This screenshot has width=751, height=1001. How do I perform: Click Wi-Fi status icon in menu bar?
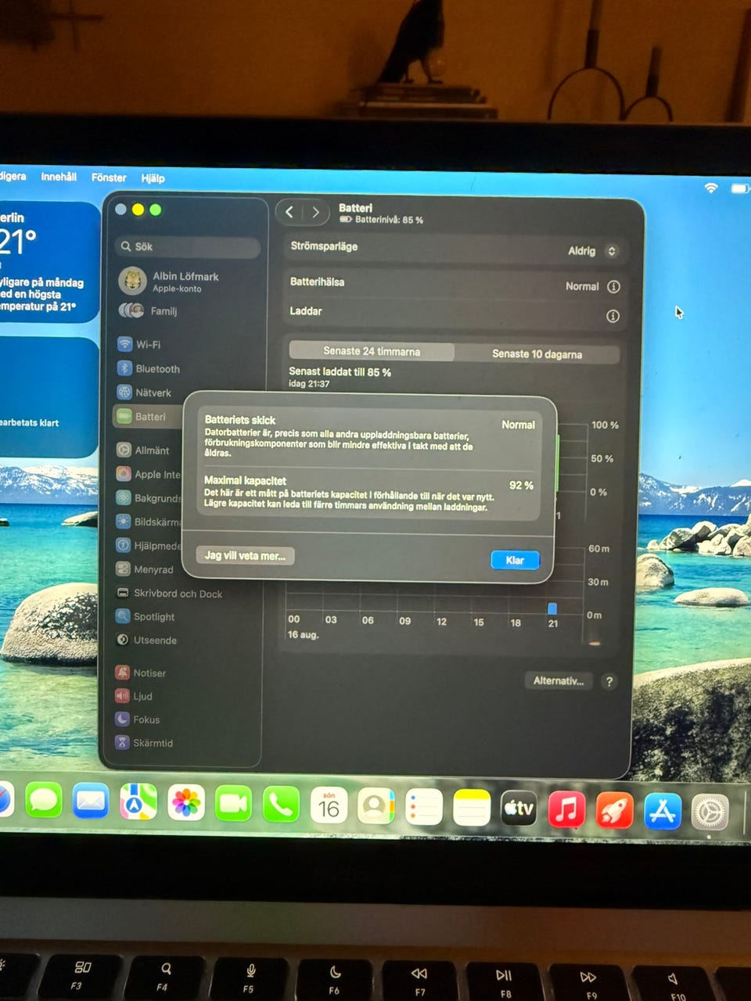coord(711,188)
